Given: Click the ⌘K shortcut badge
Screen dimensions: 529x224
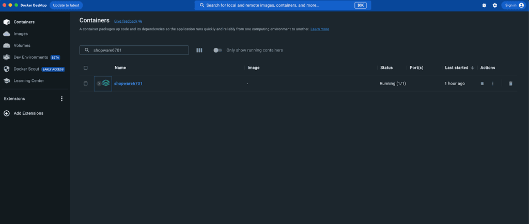Looking at the screenshot, I should pos(360,5).
